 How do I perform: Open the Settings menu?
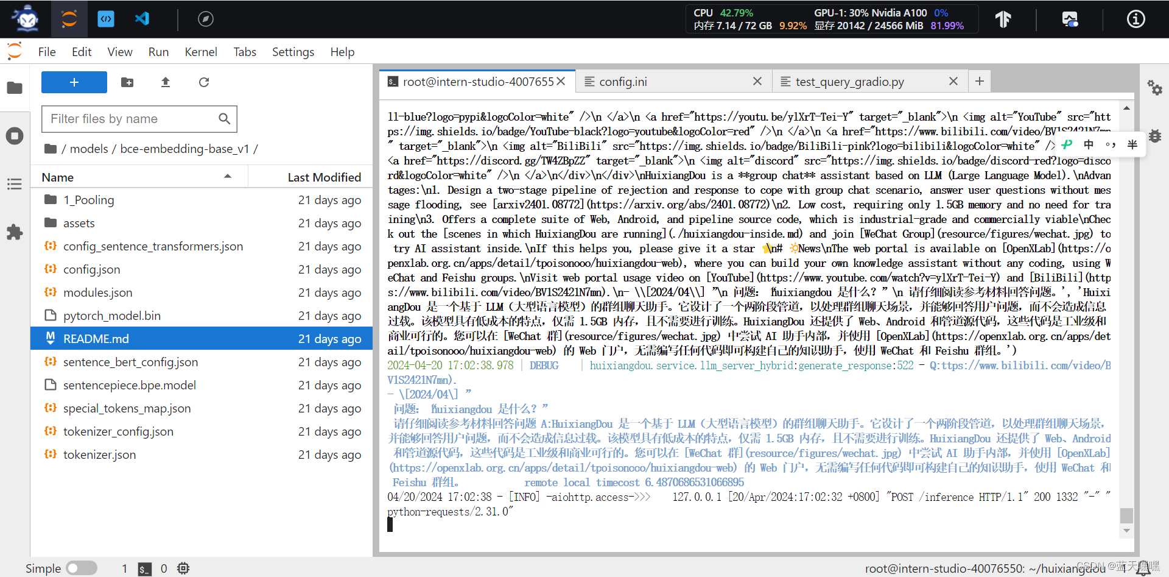293,52
